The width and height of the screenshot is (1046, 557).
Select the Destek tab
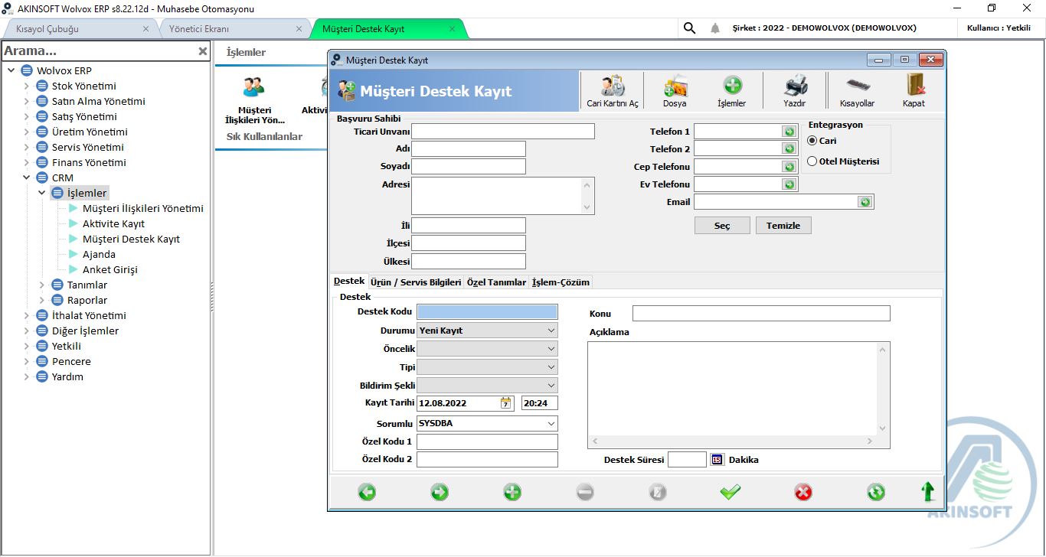pos(349,281)
